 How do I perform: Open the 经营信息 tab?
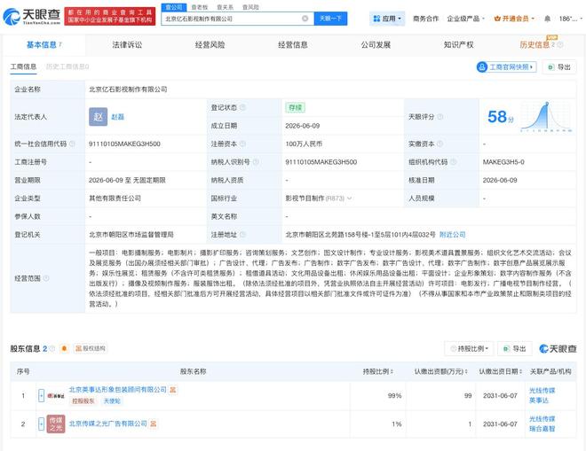pos(293,45)
